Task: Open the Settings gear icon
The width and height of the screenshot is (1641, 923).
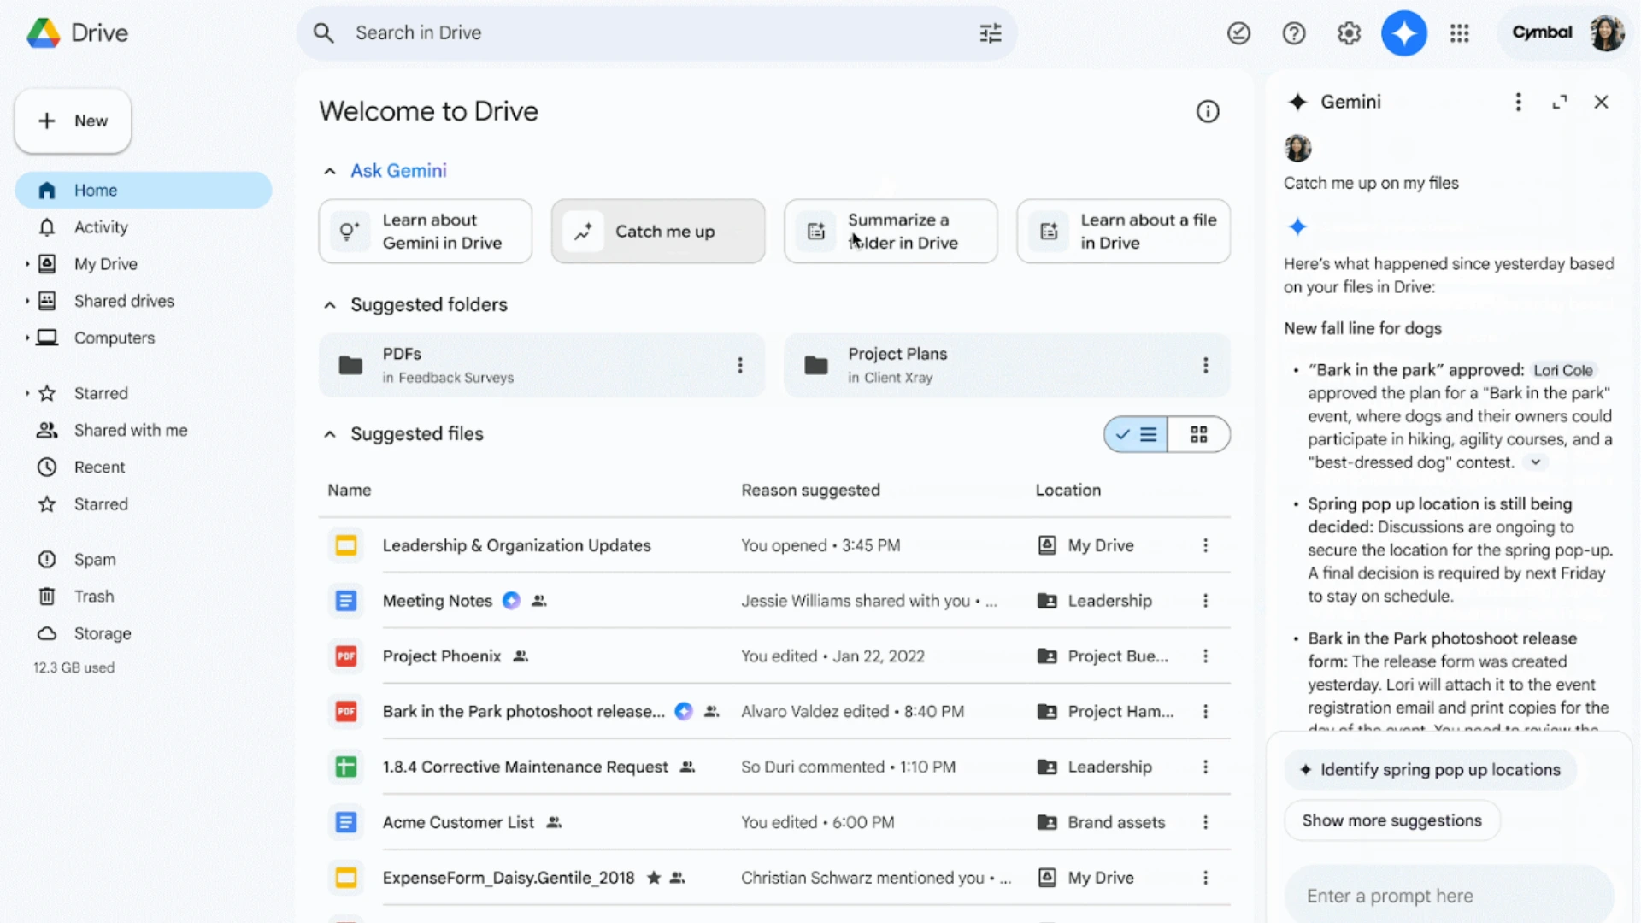Action: pos(1349,33)
